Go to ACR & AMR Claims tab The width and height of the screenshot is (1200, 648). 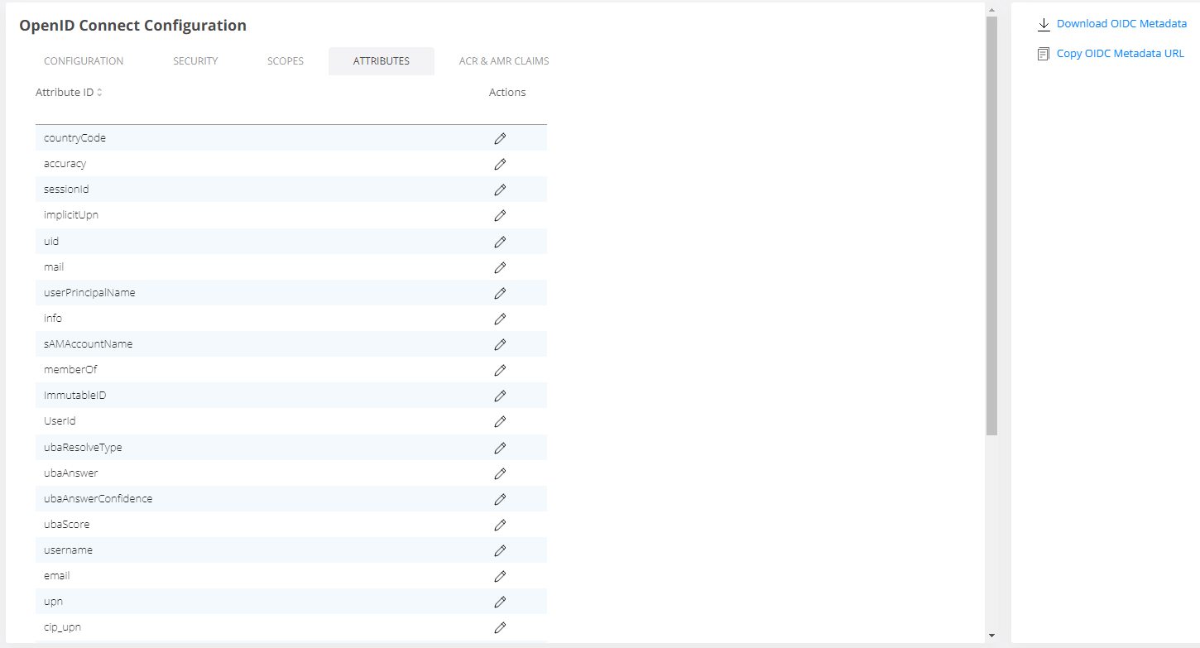pos(503,61)
